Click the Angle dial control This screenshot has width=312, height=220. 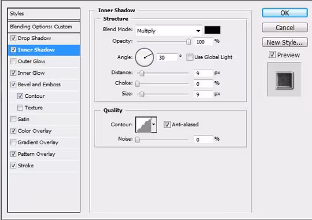(x=144, y=57)
